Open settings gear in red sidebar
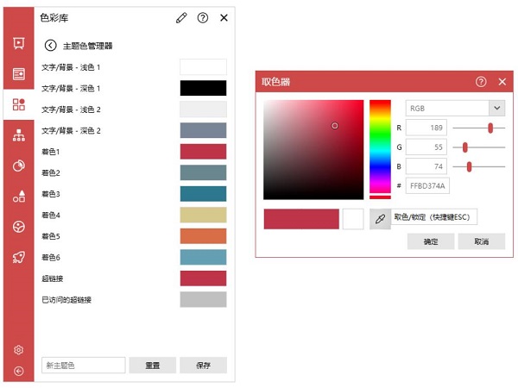 pos(18,350)
